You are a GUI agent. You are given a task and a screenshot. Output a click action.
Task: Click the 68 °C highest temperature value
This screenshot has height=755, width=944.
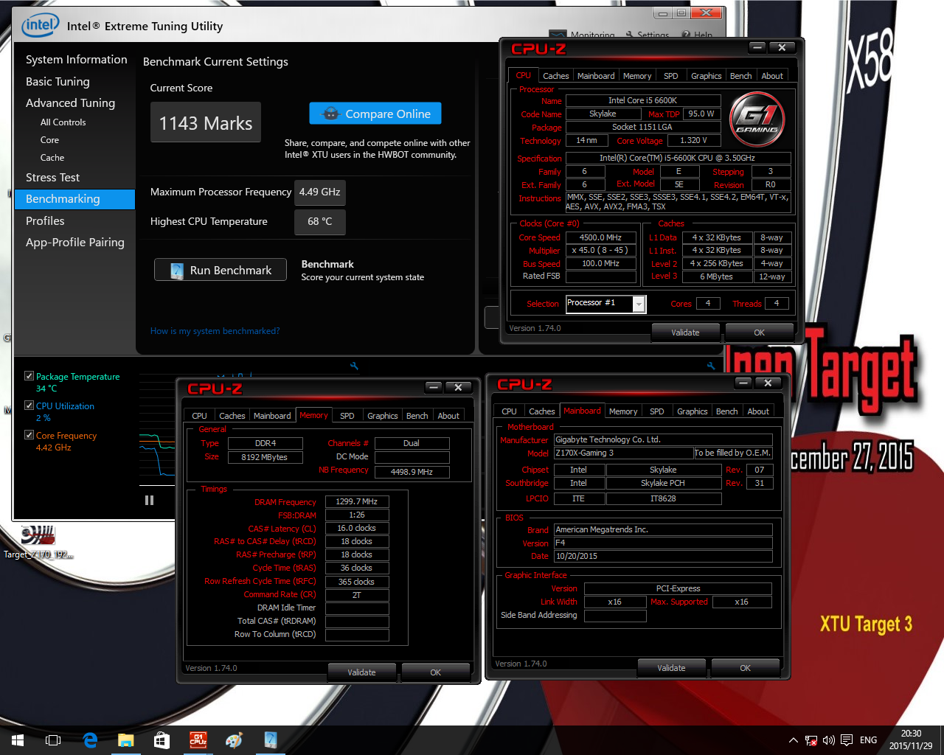point(319,221)
